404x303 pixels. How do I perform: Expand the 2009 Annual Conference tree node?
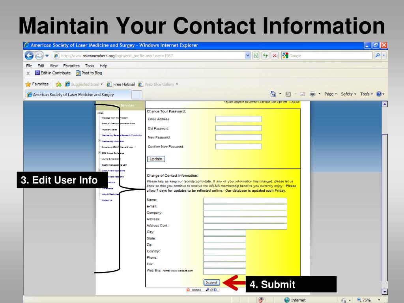click(99, 153)
